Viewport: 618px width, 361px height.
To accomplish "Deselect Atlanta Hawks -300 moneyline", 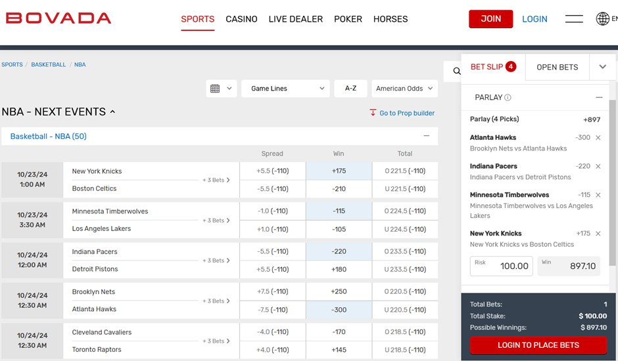I will [339, 310].
